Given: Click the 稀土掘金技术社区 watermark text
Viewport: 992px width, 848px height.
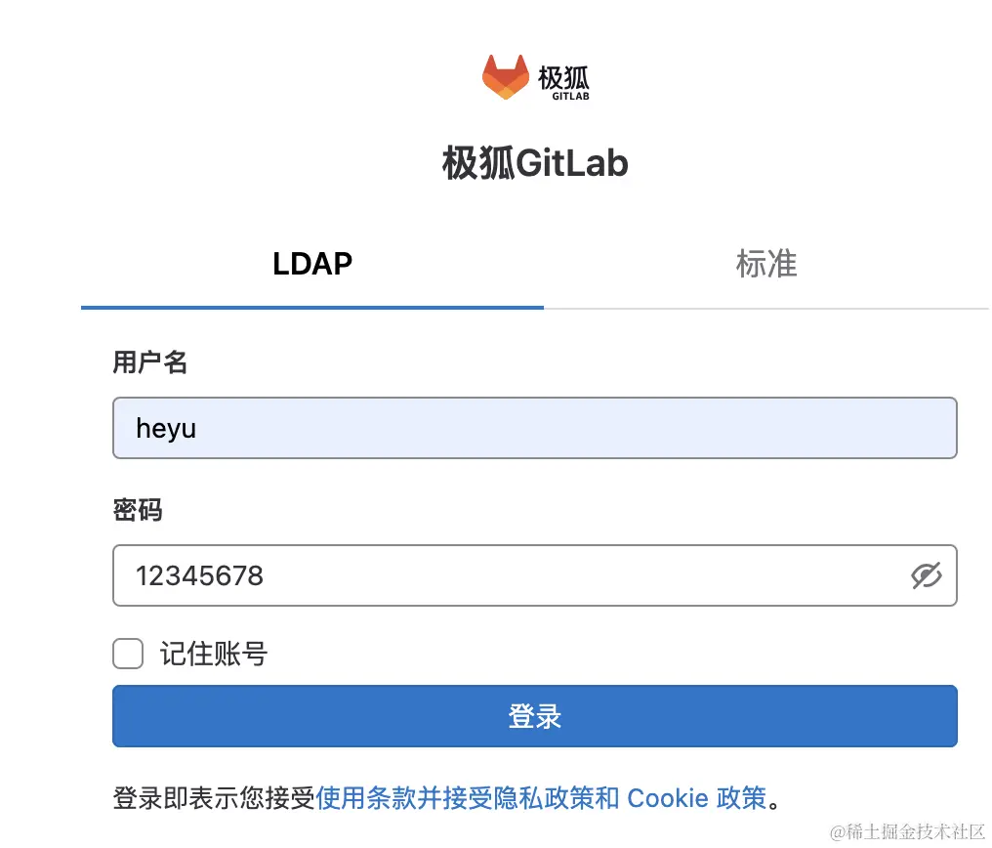Looking at the screenshot, I should (908, 833).
